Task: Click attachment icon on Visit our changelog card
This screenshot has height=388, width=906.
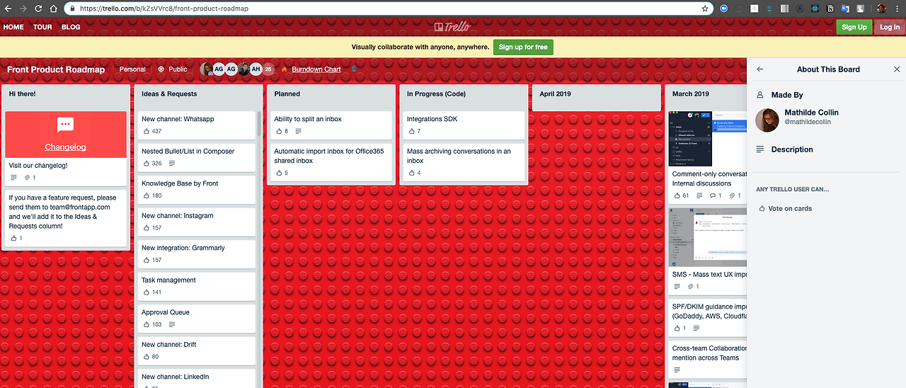Action: coord(28,178)
